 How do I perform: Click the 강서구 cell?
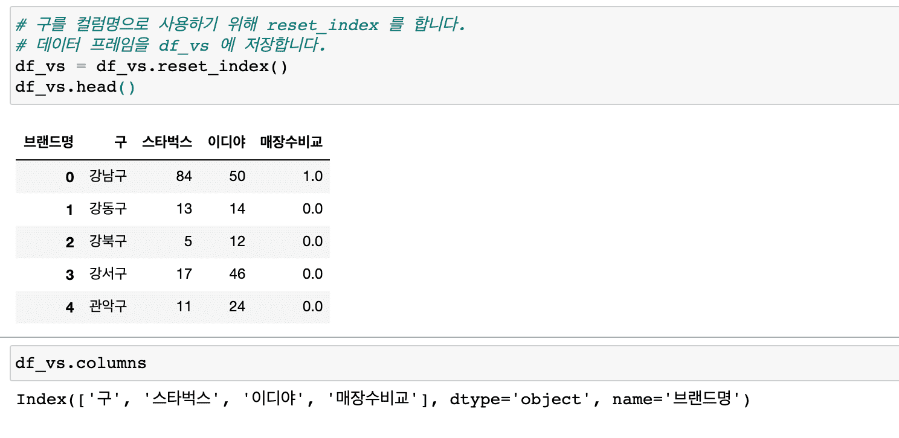click(x=108, y=274)
